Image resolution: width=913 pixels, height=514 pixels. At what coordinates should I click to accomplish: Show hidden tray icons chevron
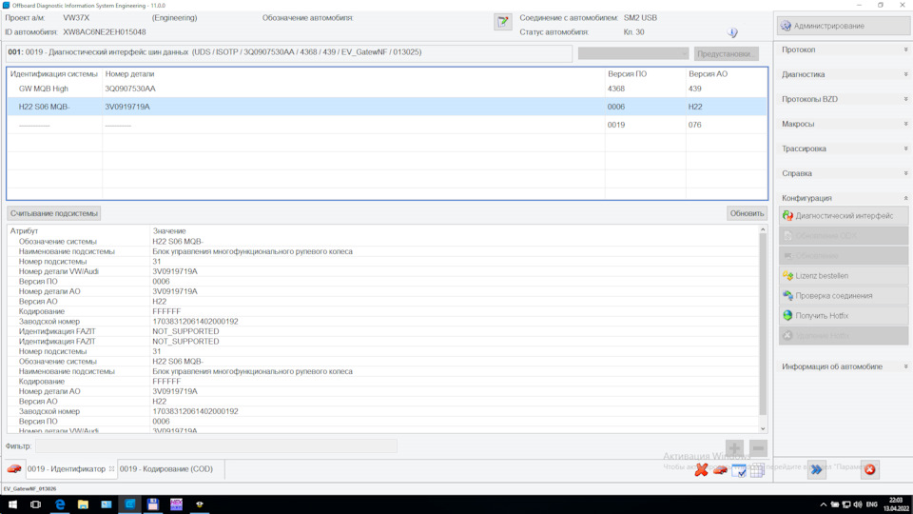[x=824, y=504]
